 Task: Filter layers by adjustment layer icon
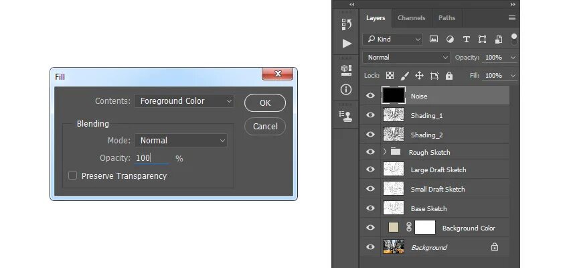[x=450, y=40]
